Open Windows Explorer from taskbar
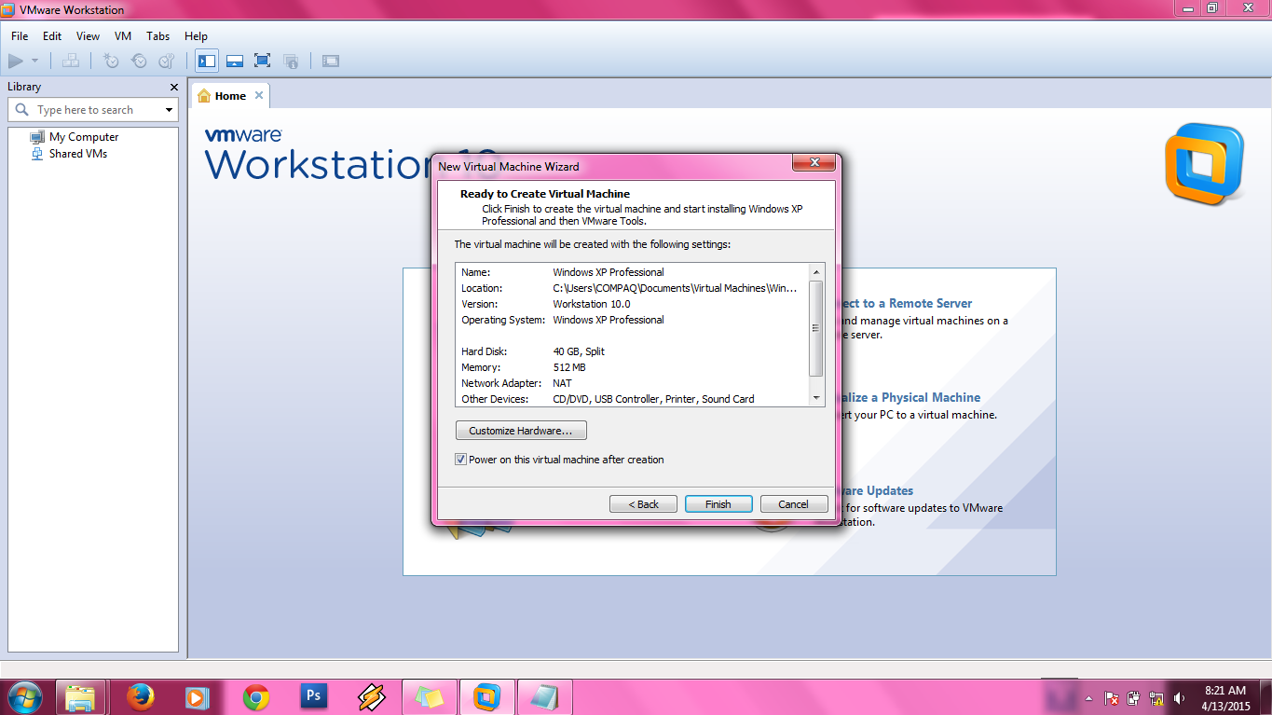Image resolution: width=1272 pixels, height=715 pixels. pyautogui.click(x=81, y=697)
